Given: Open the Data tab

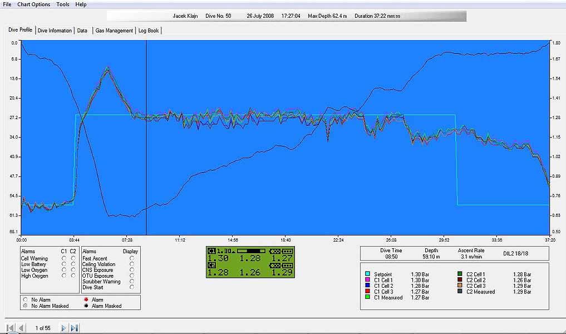Looking at the screenshot, I should (x=82, y=31).
